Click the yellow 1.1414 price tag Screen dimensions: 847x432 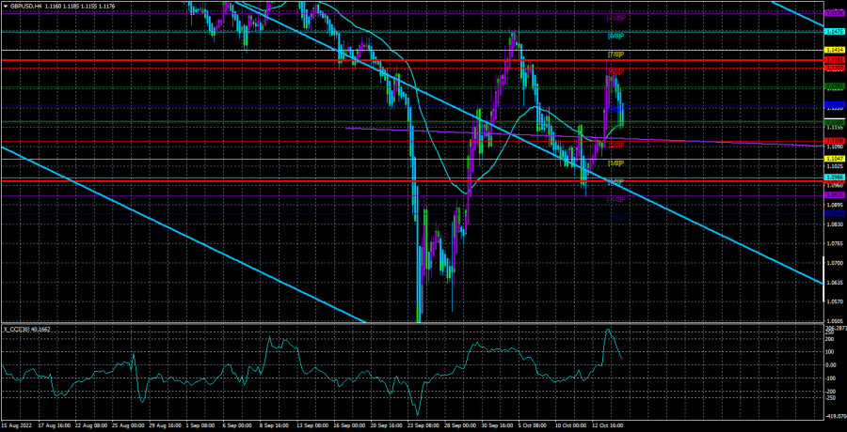click(834, 50)
